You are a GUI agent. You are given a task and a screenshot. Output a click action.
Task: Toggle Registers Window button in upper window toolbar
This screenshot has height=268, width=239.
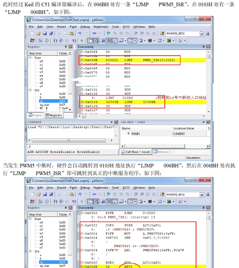tap(109, 40)
